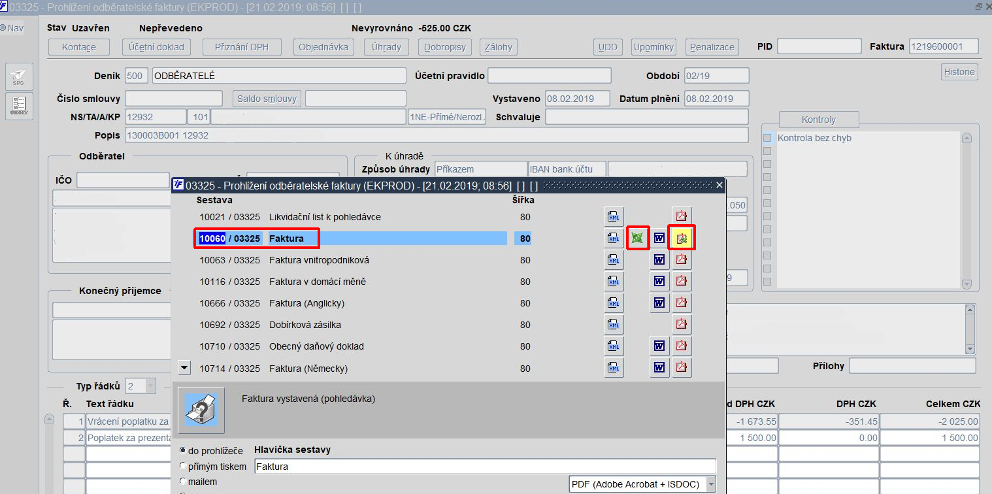Open the Faktura 10060 report in Word
Image resolution: width=992 pixels, height=494 pixels.
coord(659,238)
